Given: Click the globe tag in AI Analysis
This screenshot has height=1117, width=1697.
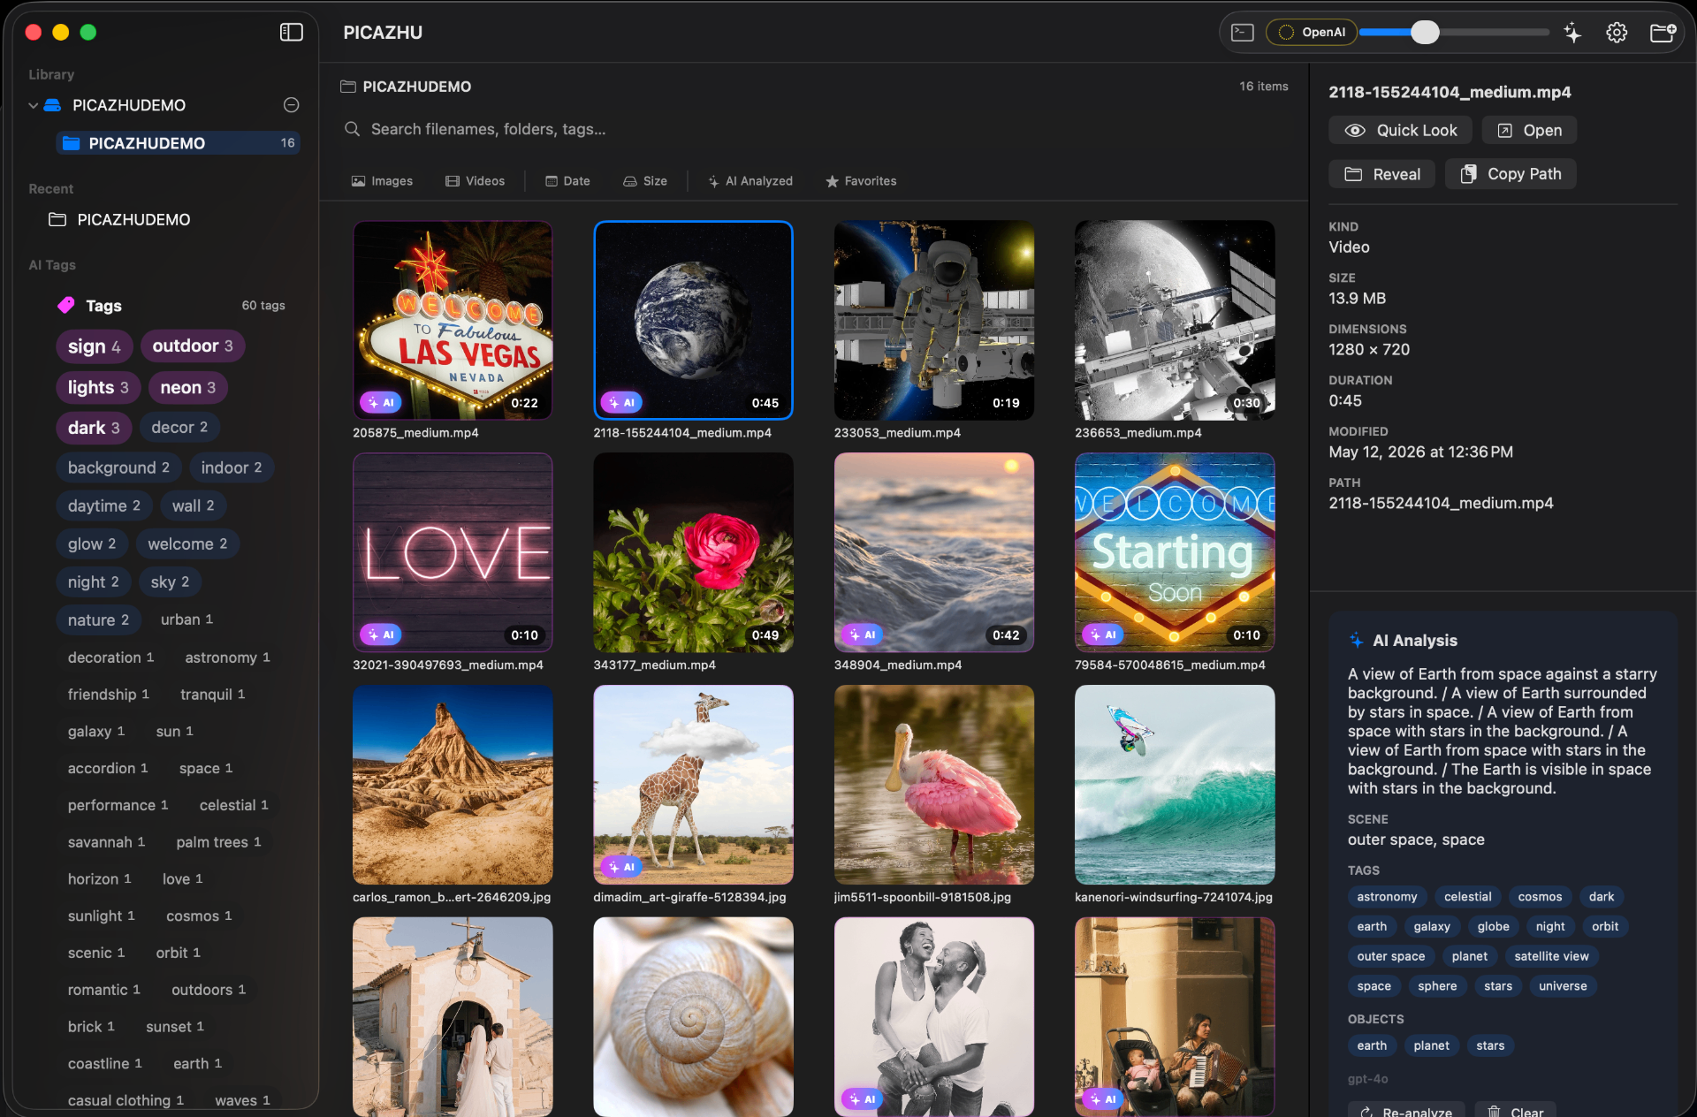Looking at the screenshot, I should coord(1493,926).
